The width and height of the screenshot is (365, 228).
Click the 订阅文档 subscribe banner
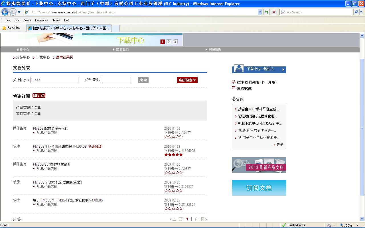click(259, 188)
